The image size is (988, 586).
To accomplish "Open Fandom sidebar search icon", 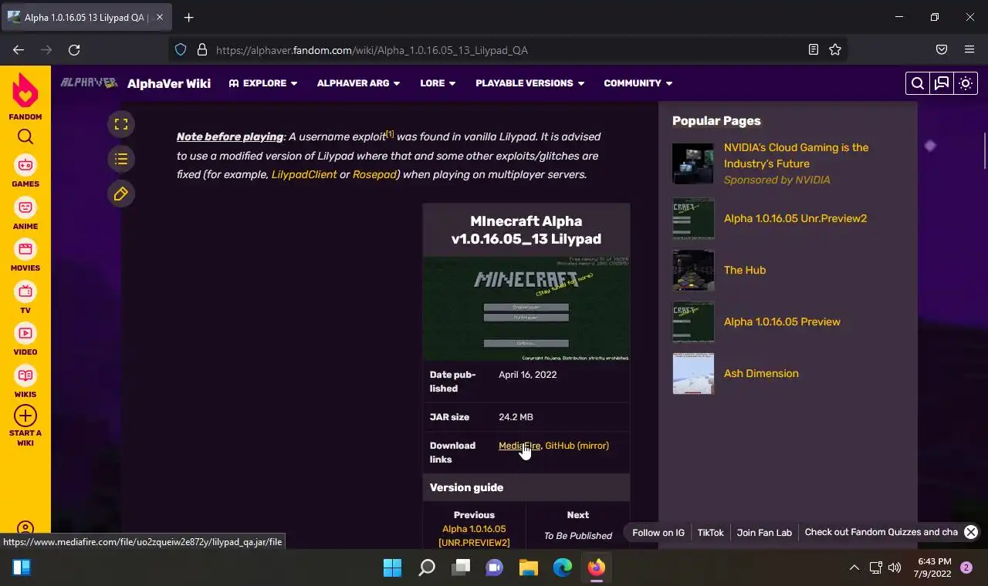I will [x=25, y=137].
